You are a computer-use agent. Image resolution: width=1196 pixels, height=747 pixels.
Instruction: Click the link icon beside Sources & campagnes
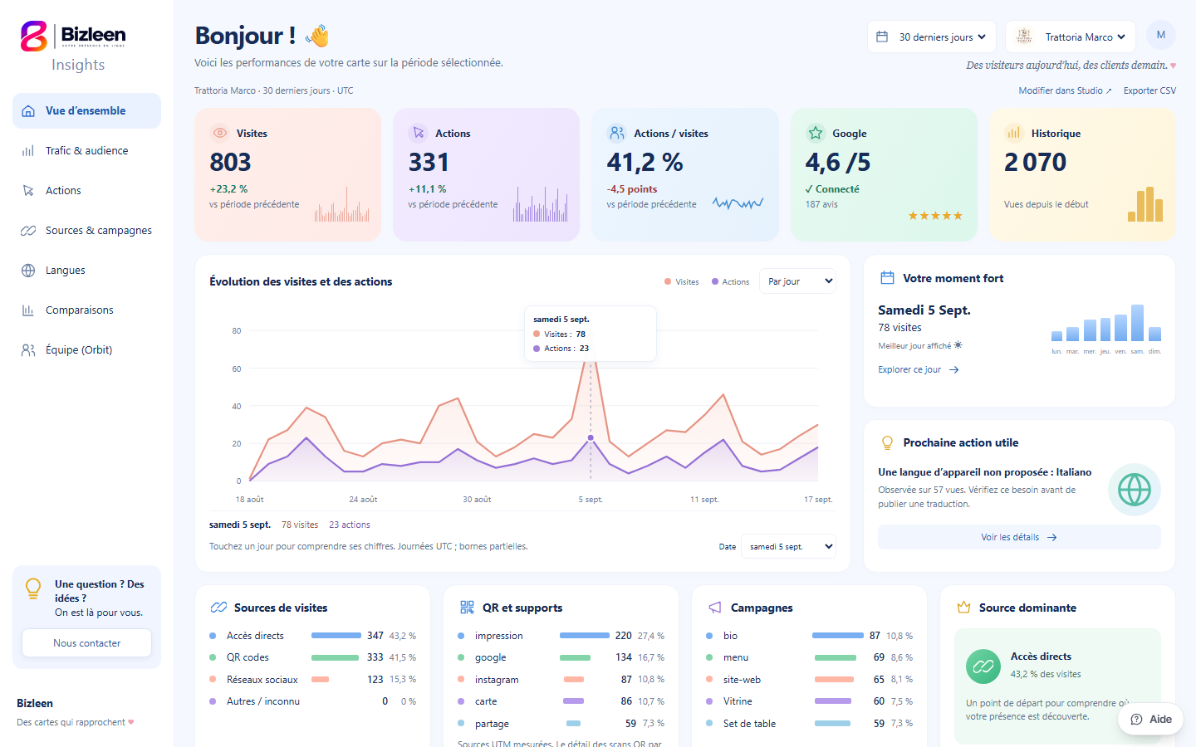click(x=28, y=231)
